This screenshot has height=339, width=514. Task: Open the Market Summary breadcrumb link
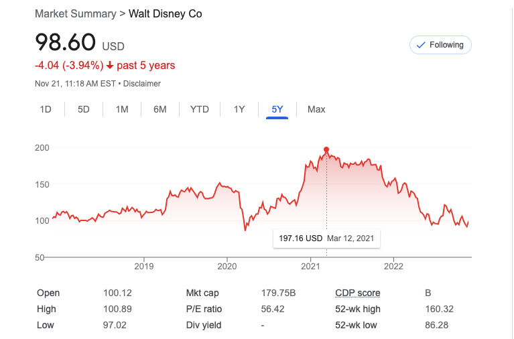75,14
